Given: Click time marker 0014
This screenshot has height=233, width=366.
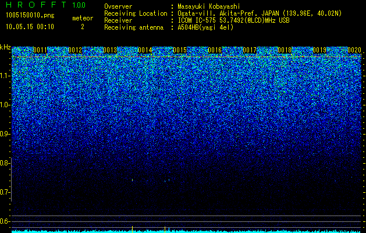Looking at the screenshot, I should tap(145, 50).
